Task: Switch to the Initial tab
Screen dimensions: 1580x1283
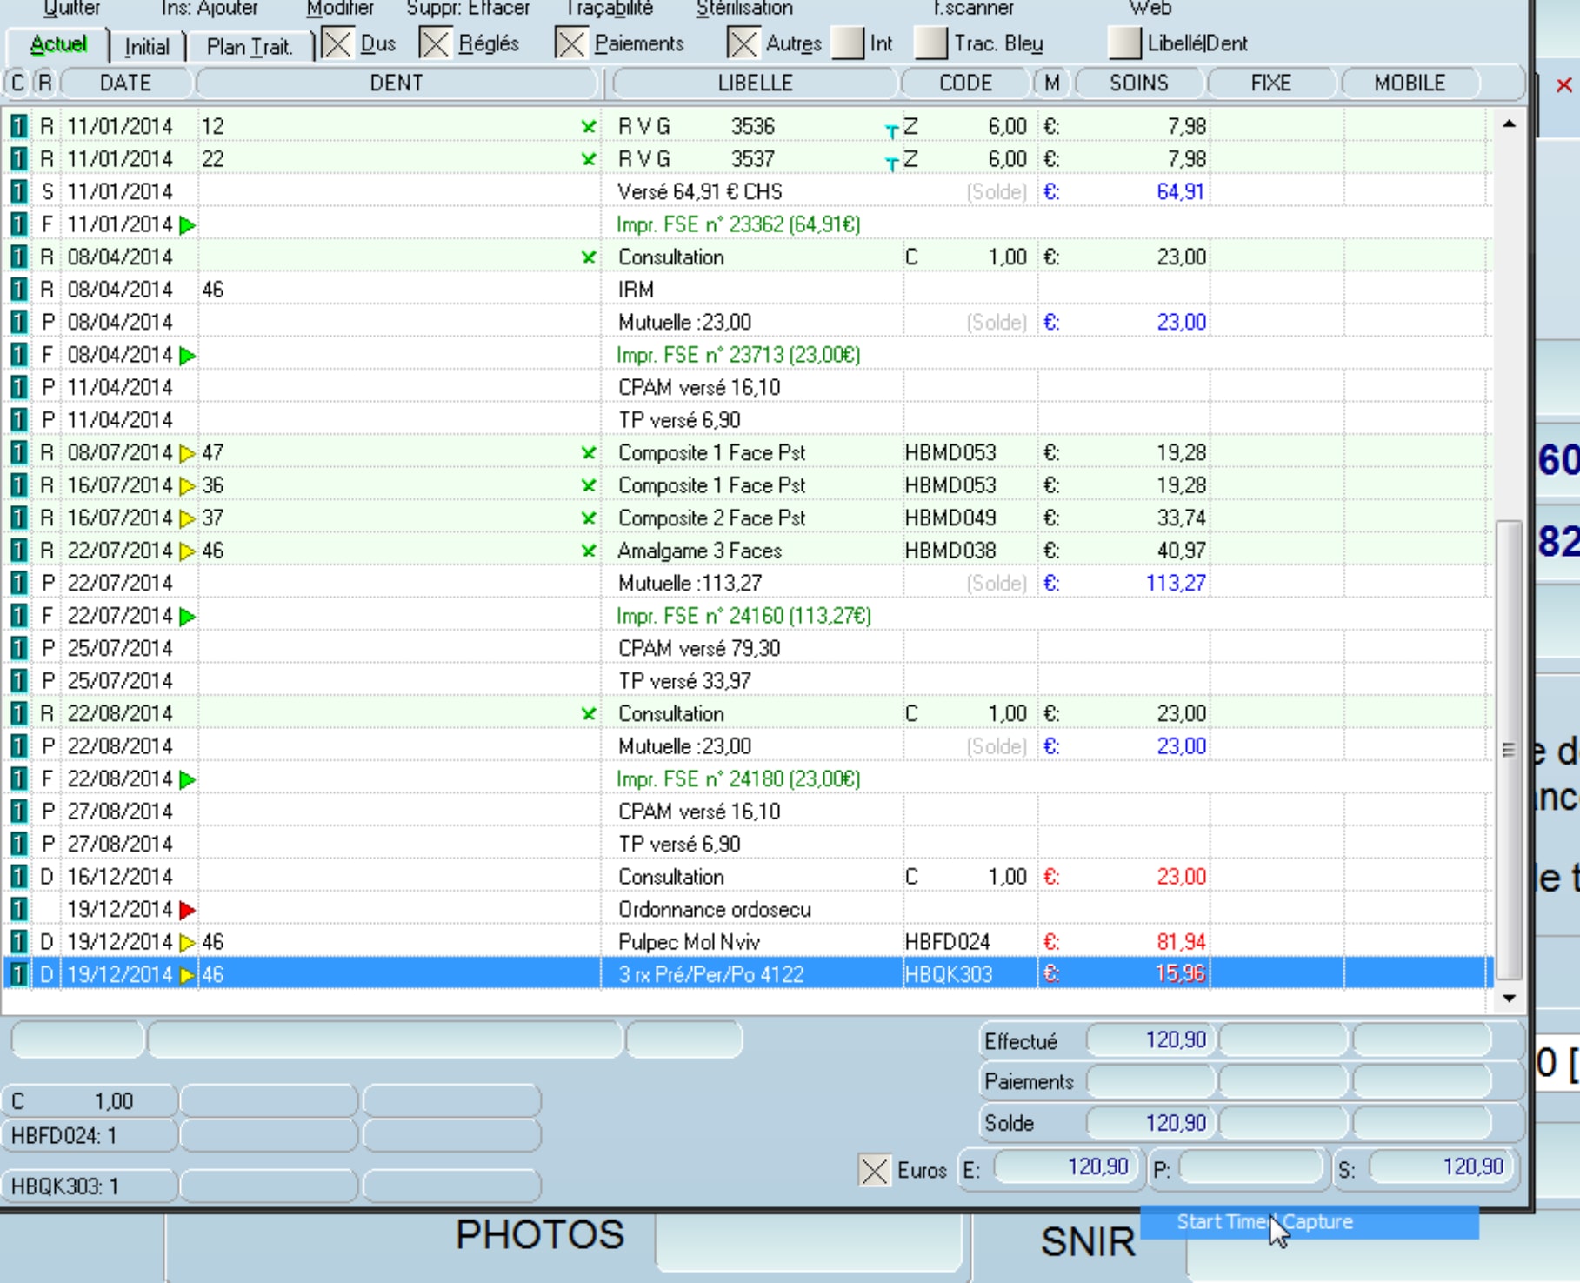Action: (x=146, y=46)
